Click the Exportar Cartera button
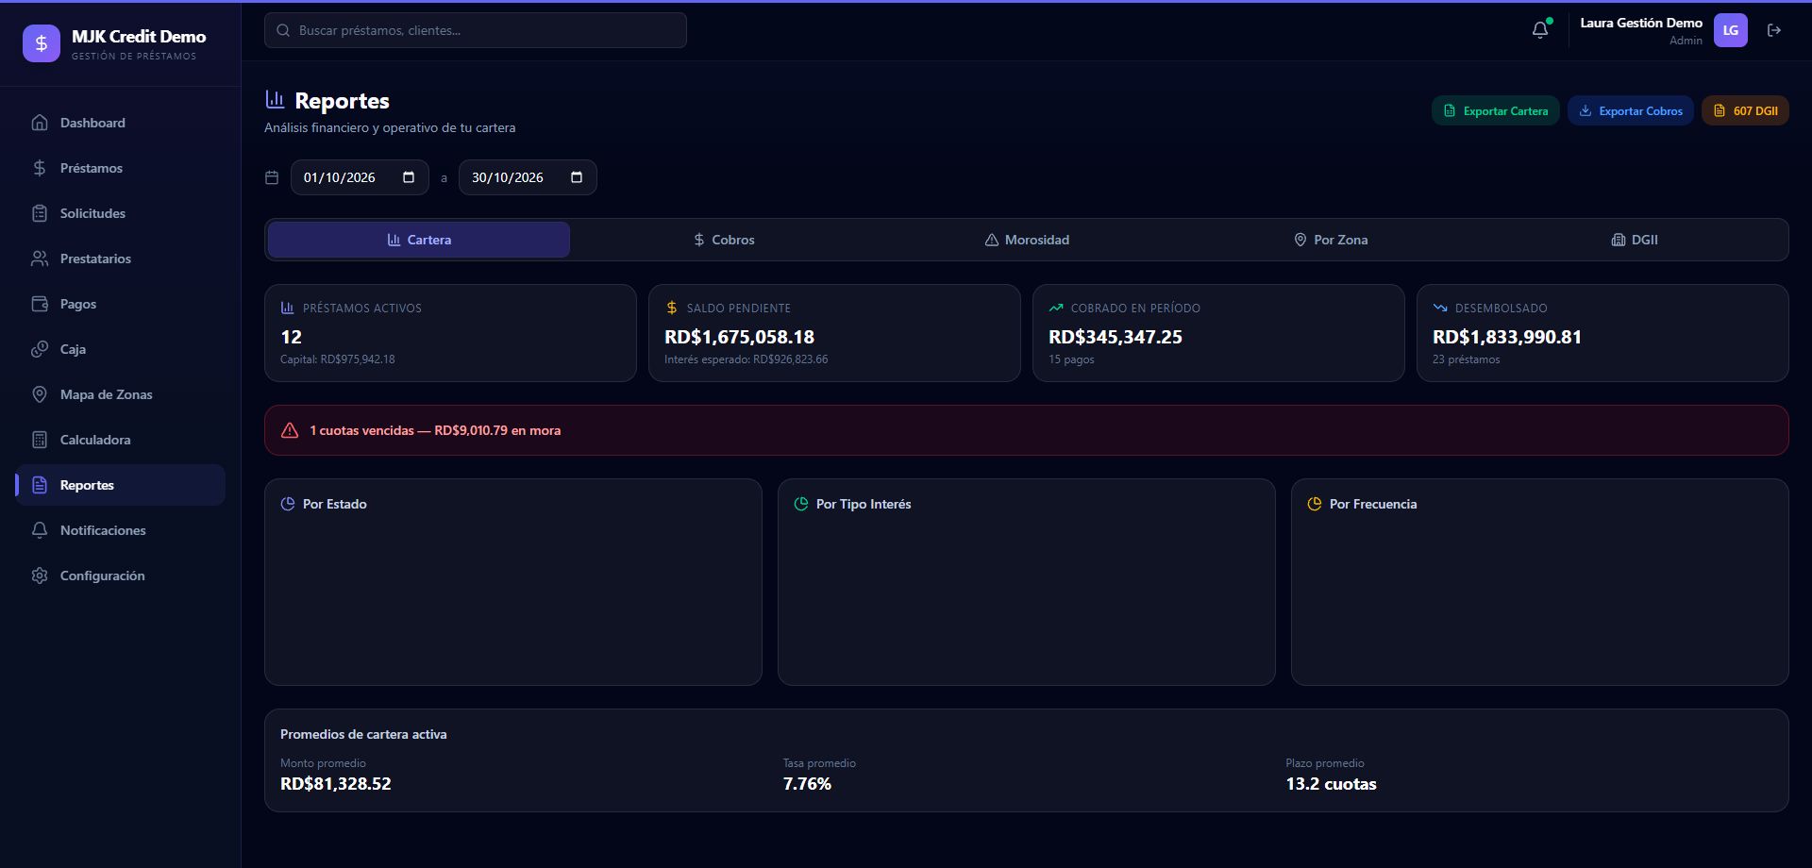The height and width of the screenshot is (868, 1812). (1496, 110)
